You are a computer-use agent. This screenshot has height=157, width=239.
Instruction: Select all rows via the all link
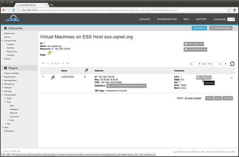(186, 98)
